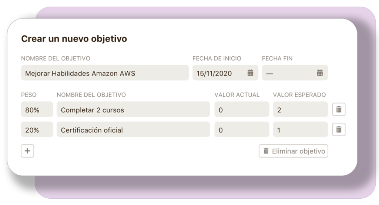Click the start date text 15/11/2020
The width and height of the screenshot is (379, 205).
pos(214,73)
